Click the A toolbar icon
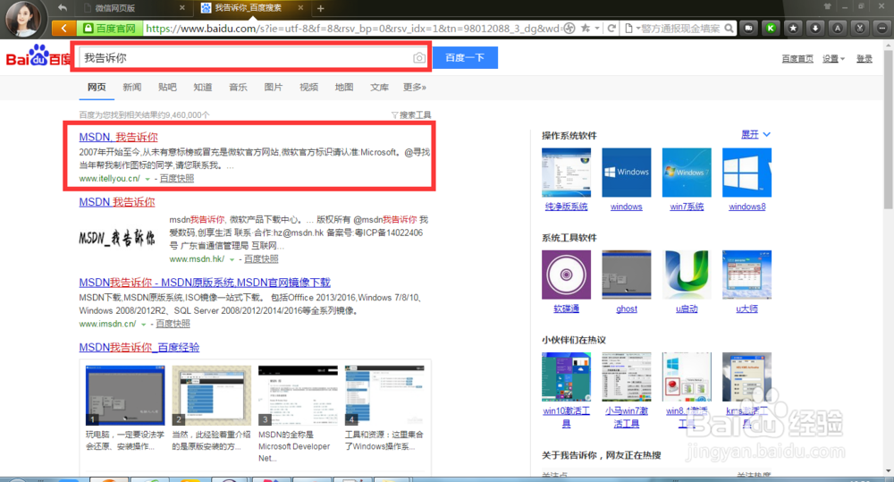The width and height of the screenshot is (894, 482). (838, 28)
